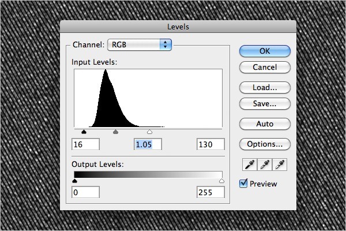Toggle the Preview checkbox
Image resolution: width=346 pixels, height=231 pixels.
(x=243, y=184)
